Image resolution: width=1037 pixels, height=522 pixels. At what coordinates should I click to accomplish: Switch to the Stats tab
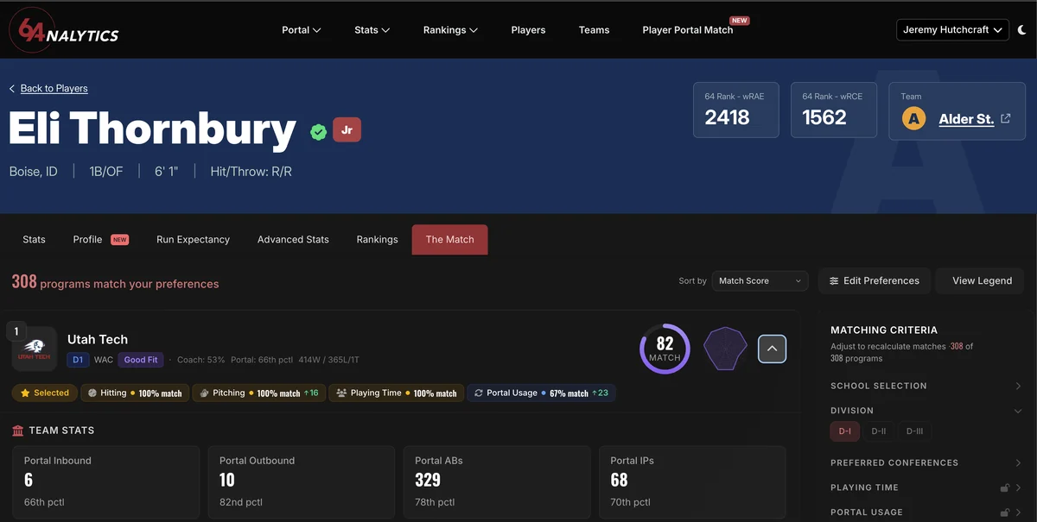coord(35,240)
